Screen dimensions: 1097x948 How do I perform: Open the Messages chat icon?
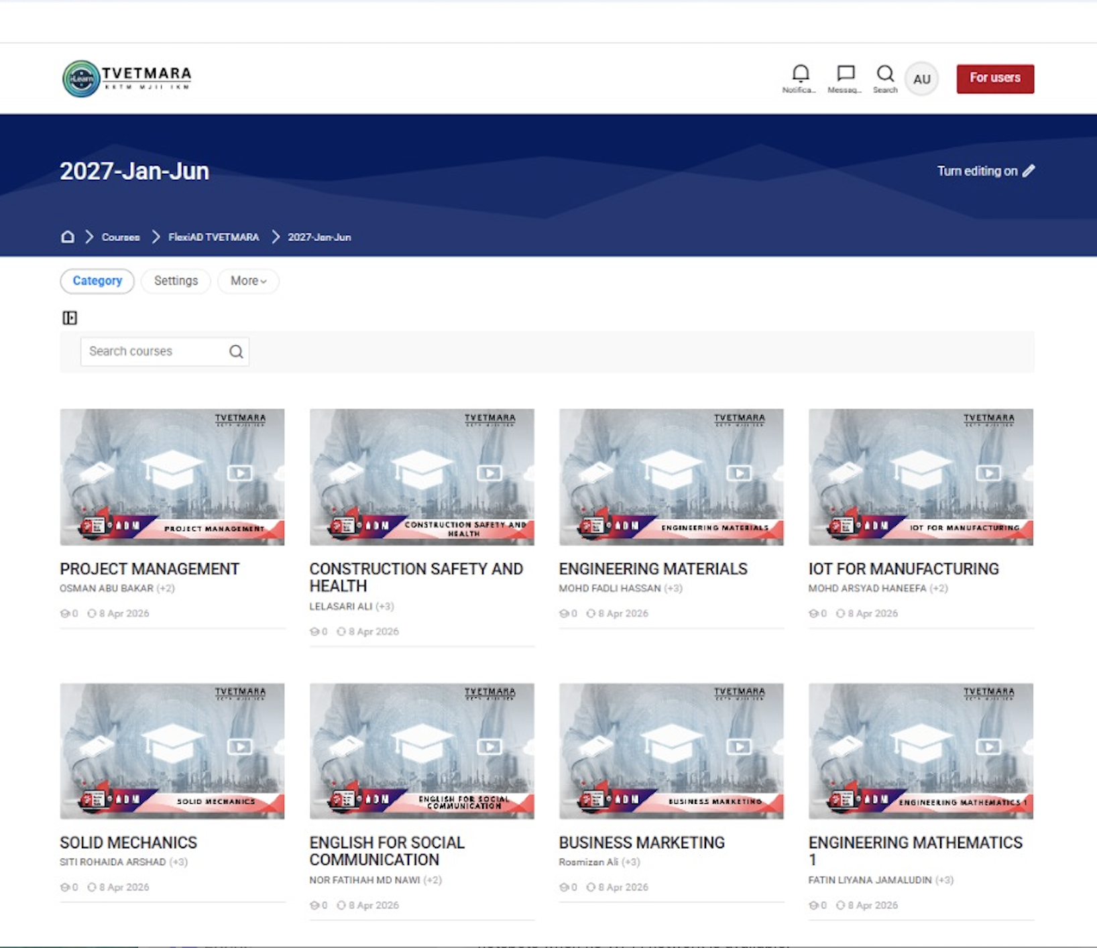[846, 74]
